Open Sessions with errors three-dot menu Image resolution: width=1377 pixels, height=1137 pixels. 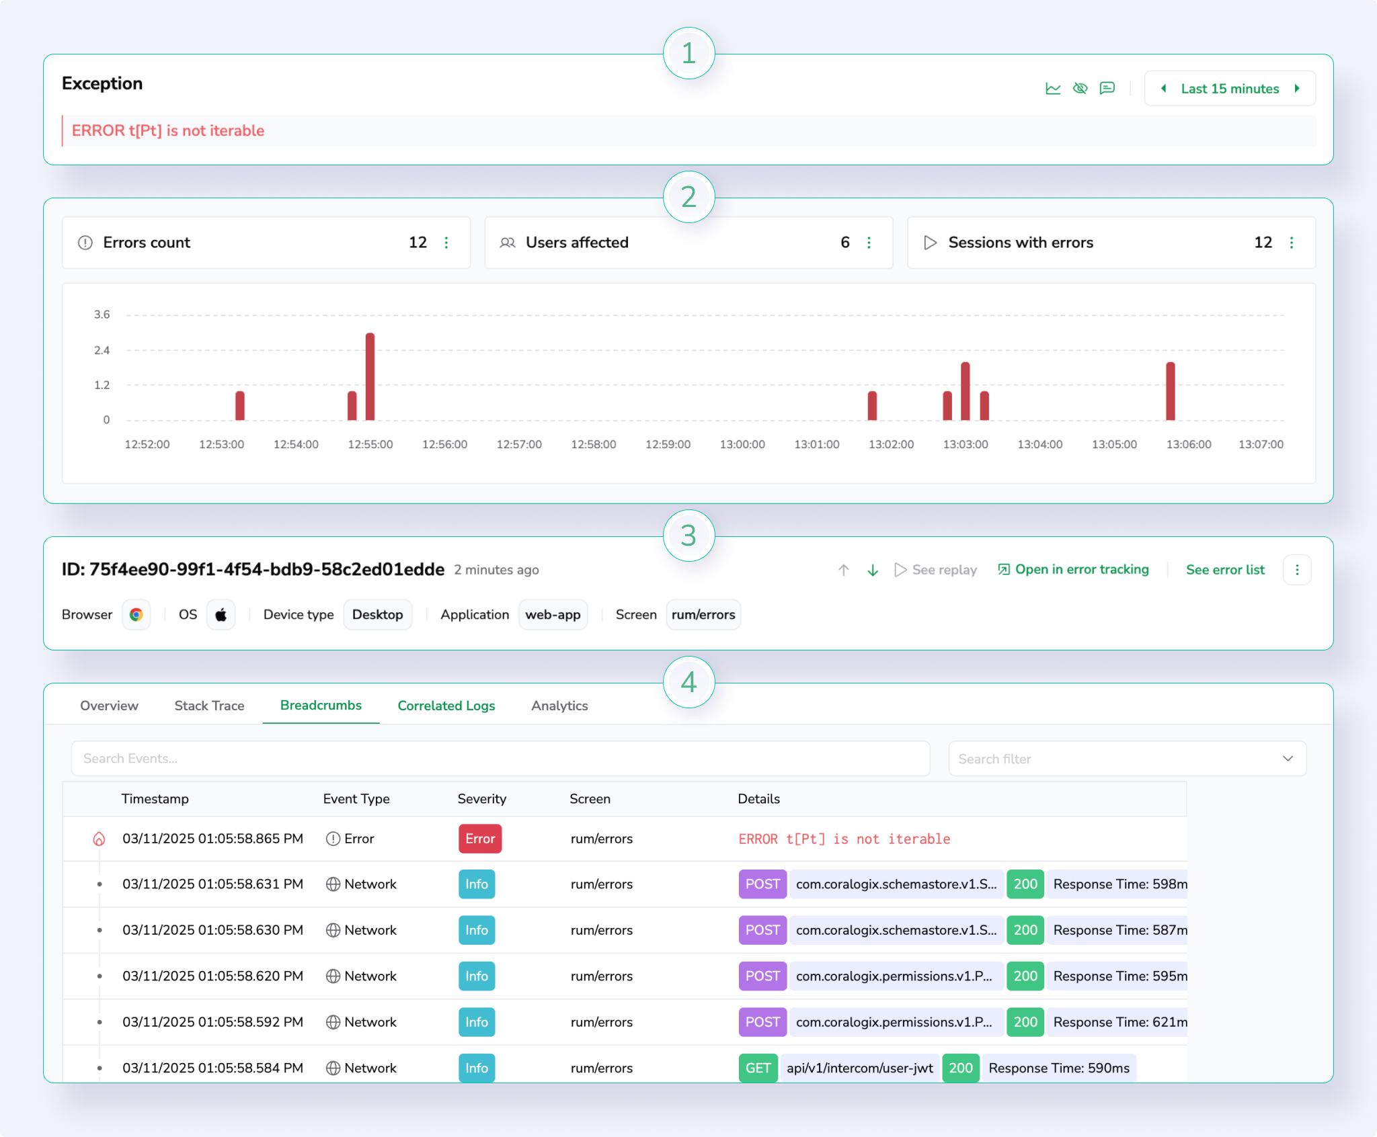click(1292, 243)
